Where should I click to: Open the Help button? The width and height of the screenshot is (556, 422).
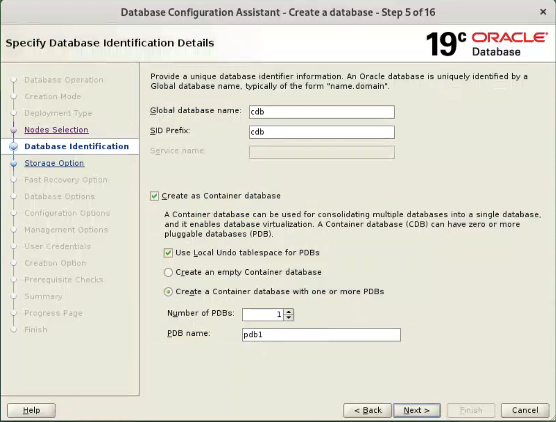tap(31, 410)
